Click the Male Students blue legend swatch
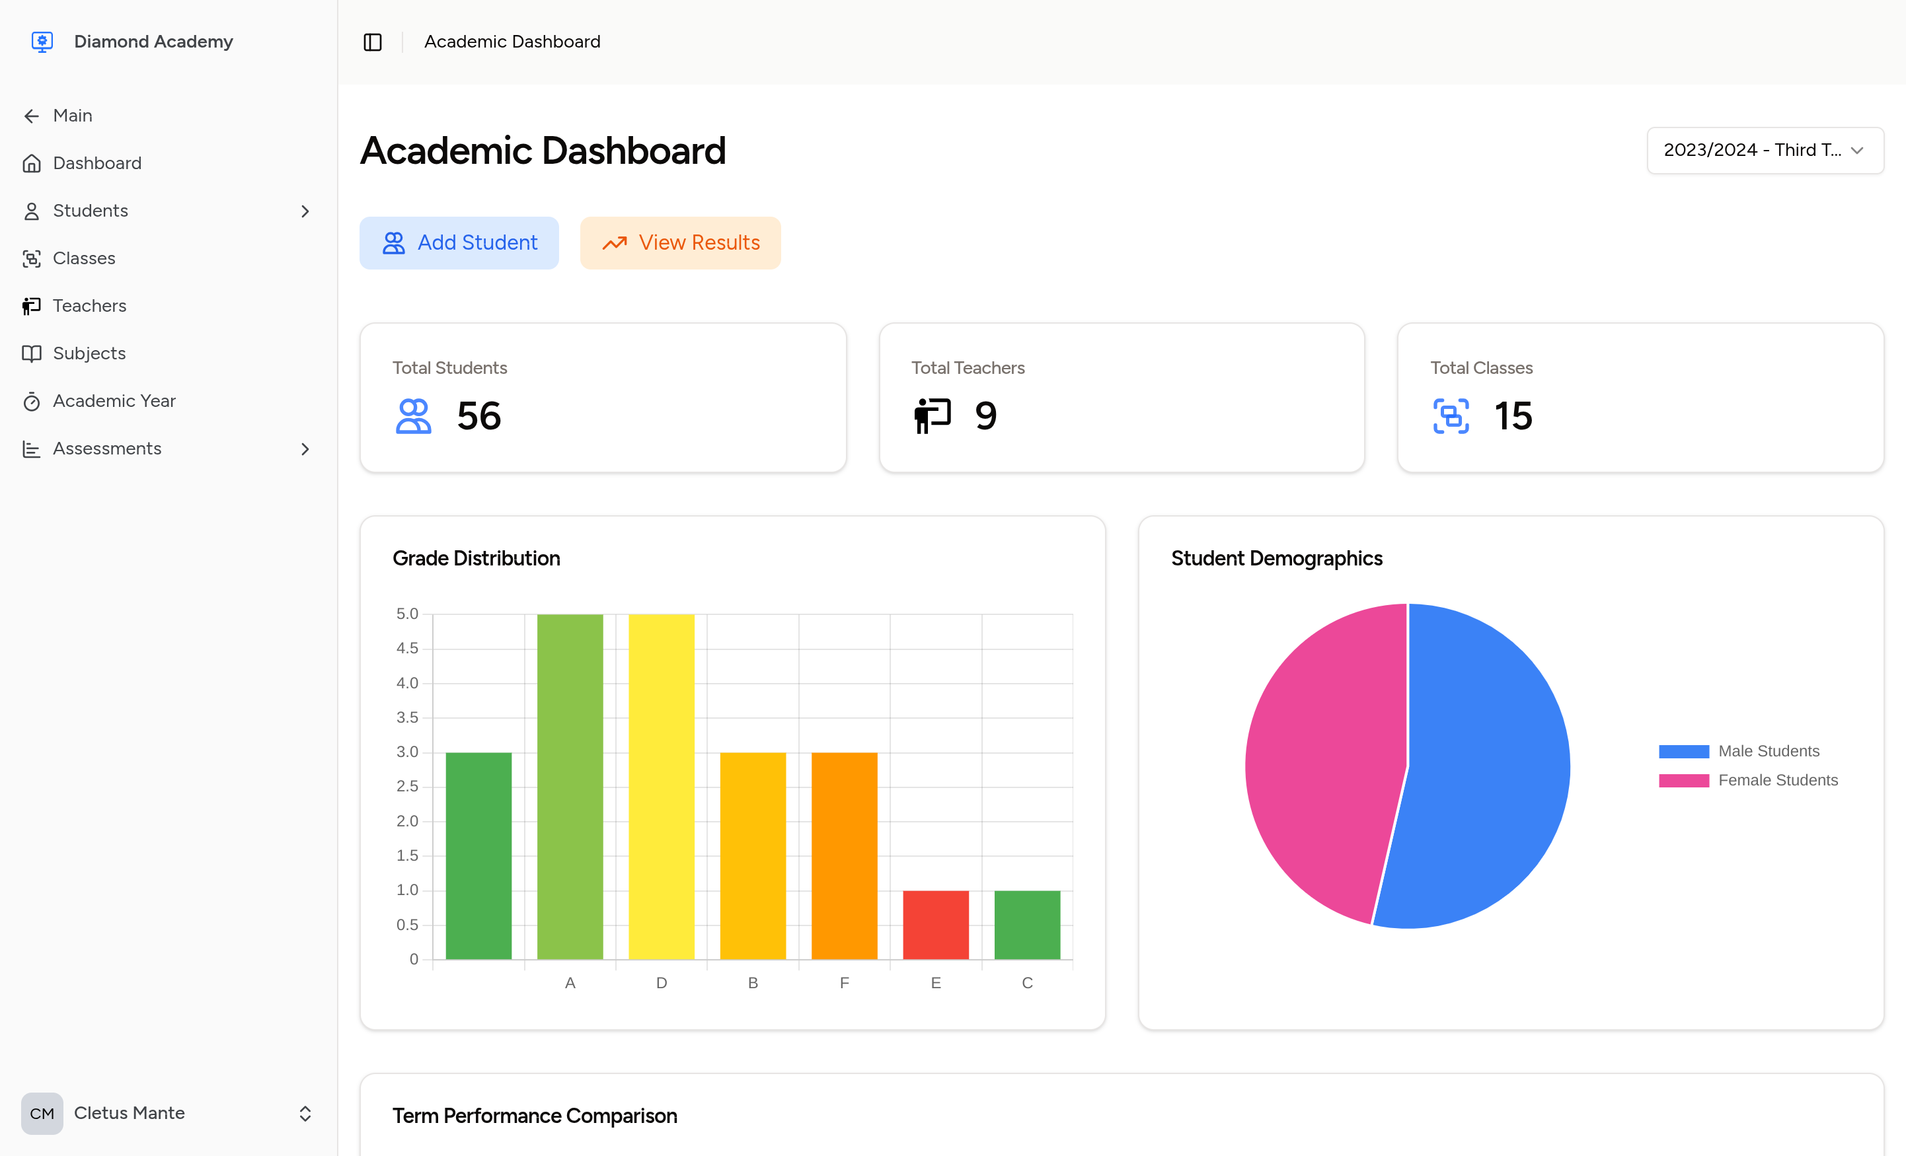This screenshot has width=1906, height=1156. [x=1683, y=752]
